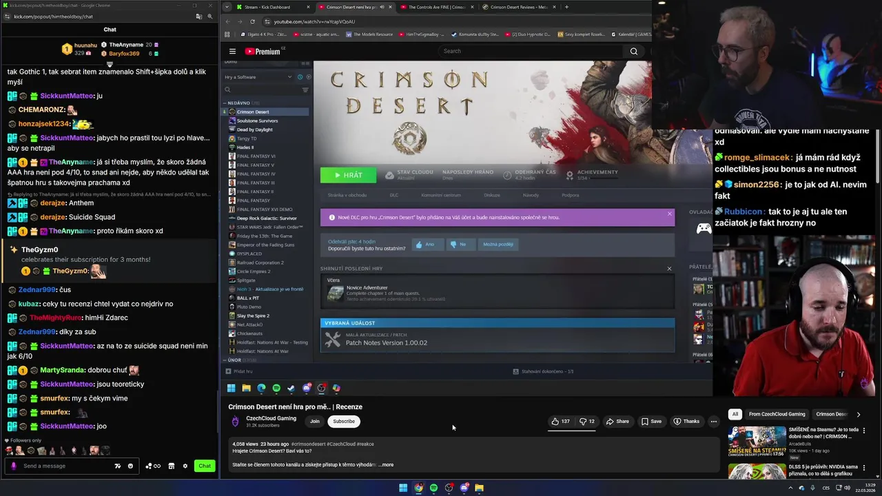
Task: Subscribe to CzechCloud Gaming
Action: point(344,422)
